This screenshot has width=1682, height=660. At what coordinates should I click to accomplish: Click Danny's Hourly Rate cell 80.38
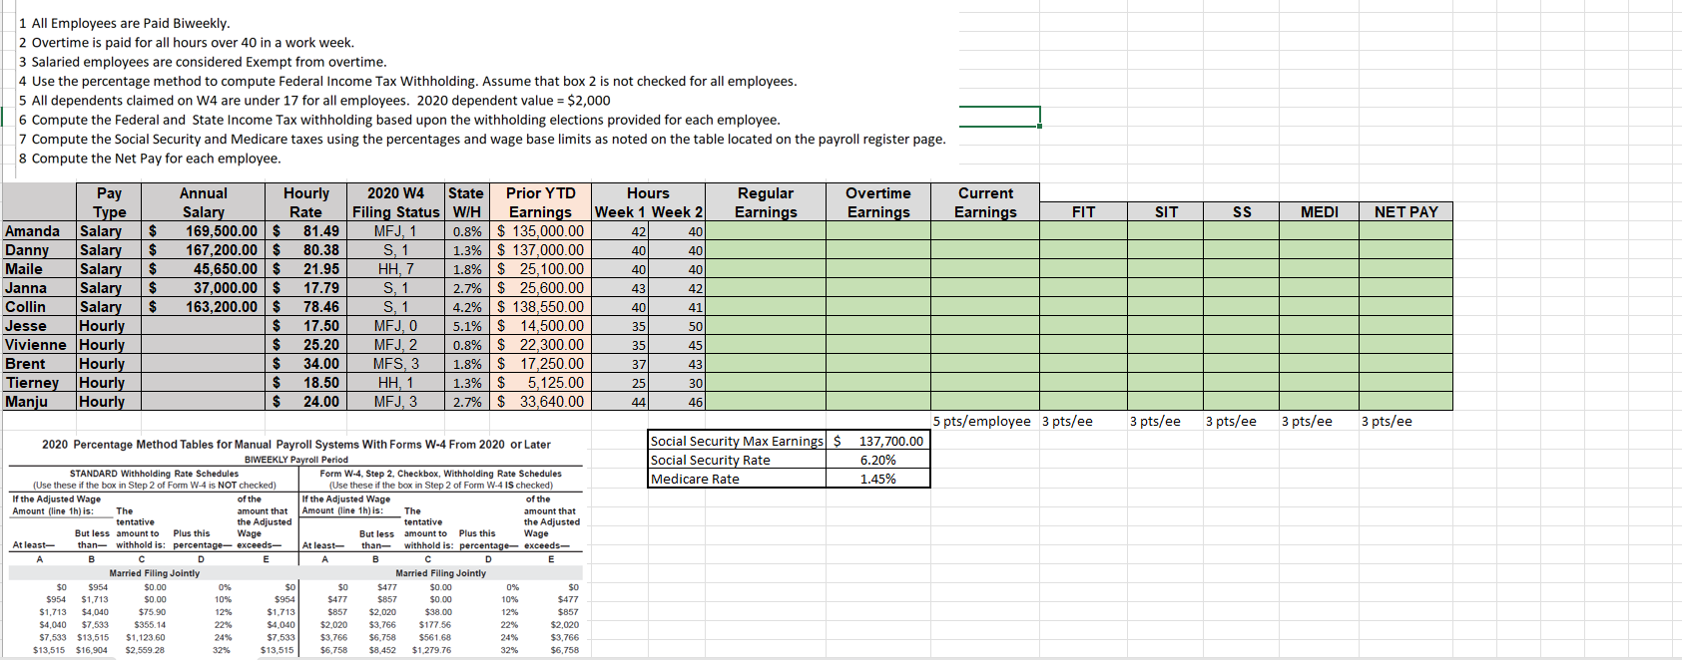305,250
